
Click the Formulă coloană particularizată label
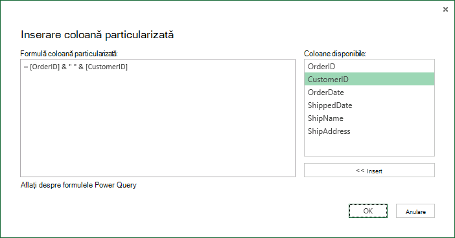pyautogui.click(x=69, y=54)
